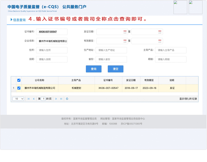Click the page number input box
207x162 pixels.
click(43, 99)
